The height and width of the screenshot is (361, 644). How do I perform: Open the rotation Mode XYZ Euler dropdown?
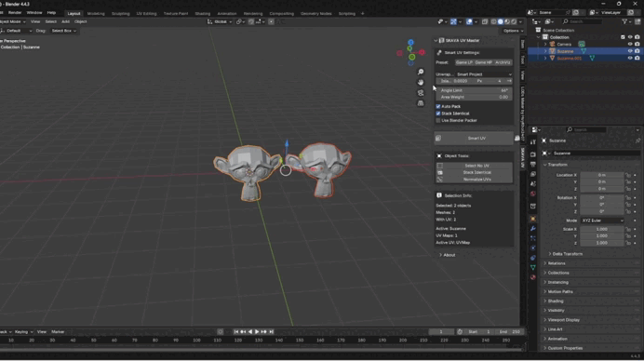[x=602, y=221]
